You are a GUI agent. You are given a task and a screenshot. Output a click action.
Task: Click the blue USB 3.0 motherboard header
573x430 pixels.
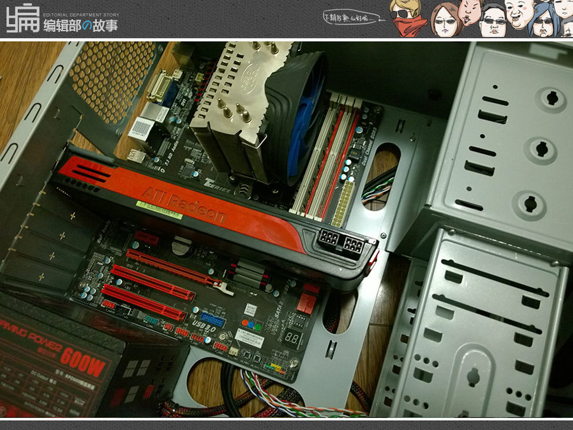(x=213, y=319)
